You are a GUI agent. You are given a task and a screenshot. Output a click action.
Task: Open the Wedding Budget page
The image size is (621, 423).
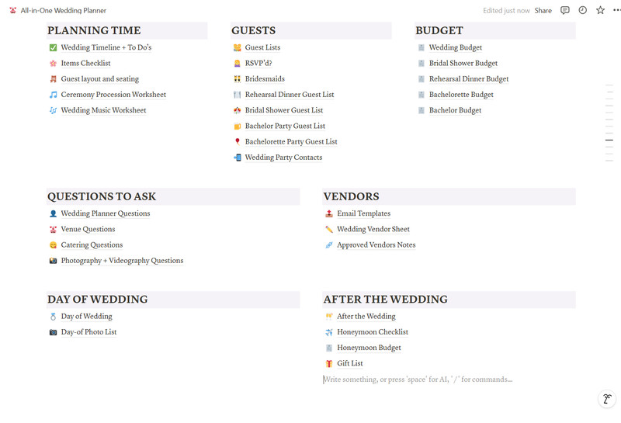(456, 47)
